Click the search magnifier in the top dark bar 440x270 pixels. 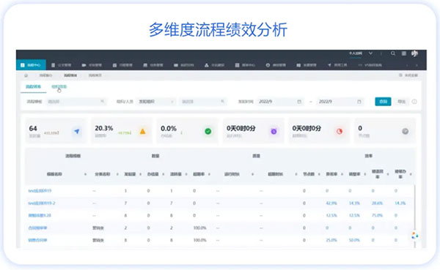[x=393, y=53]
